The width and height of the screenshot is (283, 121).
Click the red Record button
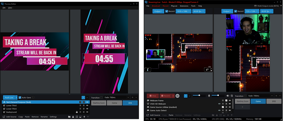(165, 96)
